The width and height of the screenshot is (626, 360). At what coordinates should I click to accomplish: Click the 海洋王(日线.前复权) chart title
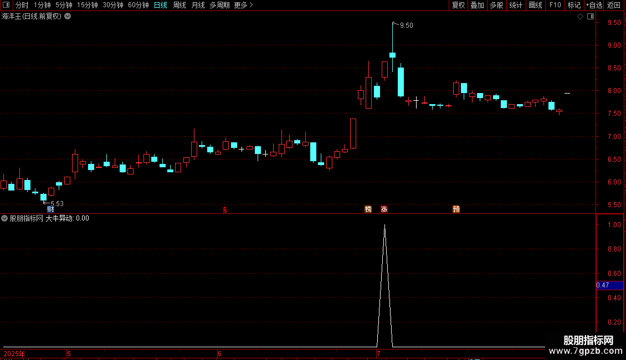coord(32,17)
